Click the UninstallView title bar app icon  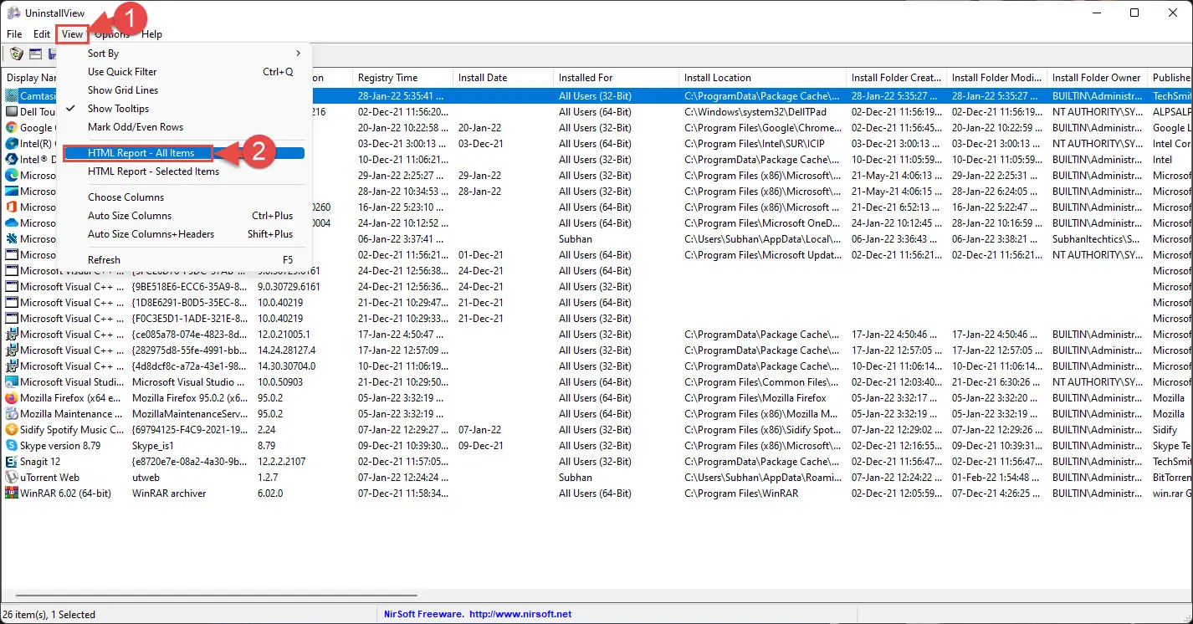(13, 13)
